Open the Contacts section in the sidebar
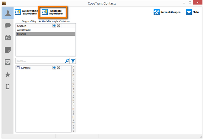 8,13
